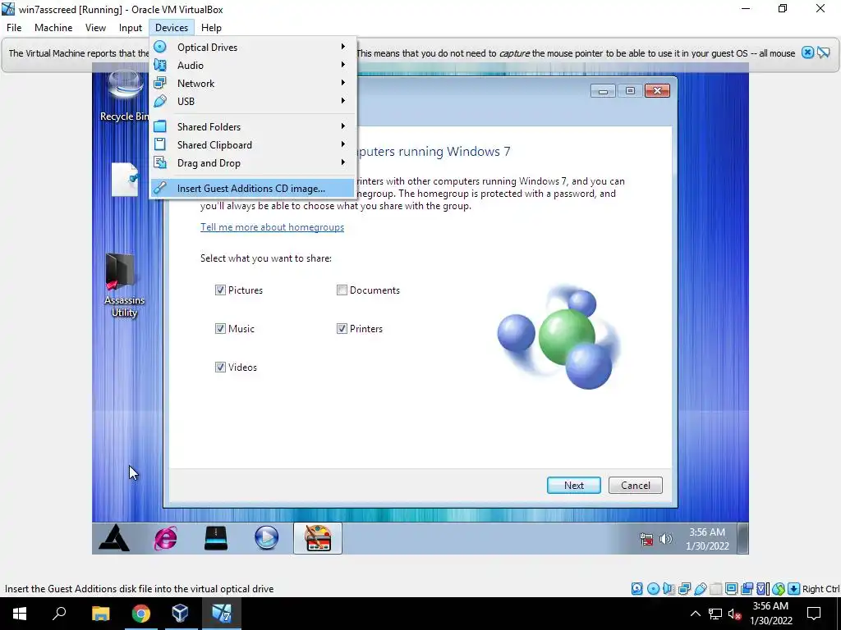
Task: Click the shared folders status bar icon
Action: tap(715, 589)
